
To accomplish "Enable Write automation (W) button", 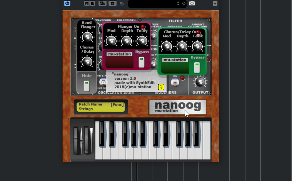I will (93, 3).
